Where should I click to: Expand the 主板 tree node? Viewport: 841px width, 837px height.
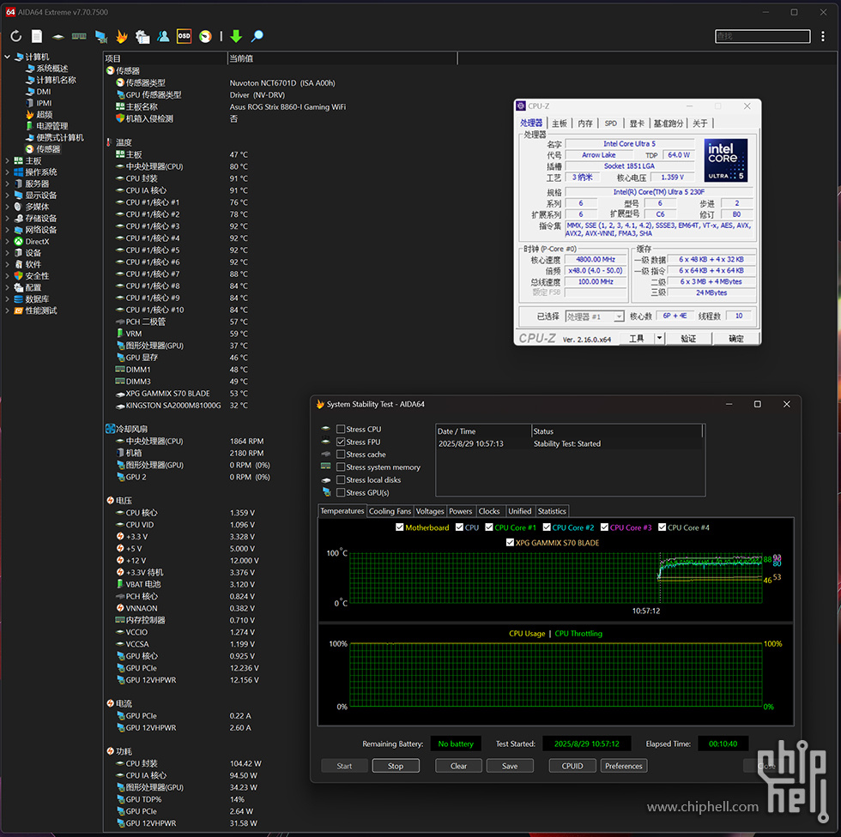[x=8, y=160]
